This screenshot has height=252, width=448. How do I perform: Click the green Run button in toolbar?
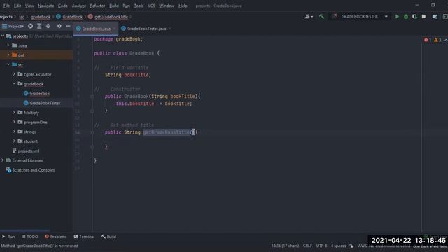[x=397, y=17]
